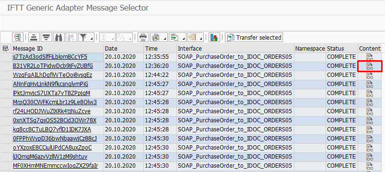
Task: Expand the filter dropdown arrow
Action: [x=92, y=39]
